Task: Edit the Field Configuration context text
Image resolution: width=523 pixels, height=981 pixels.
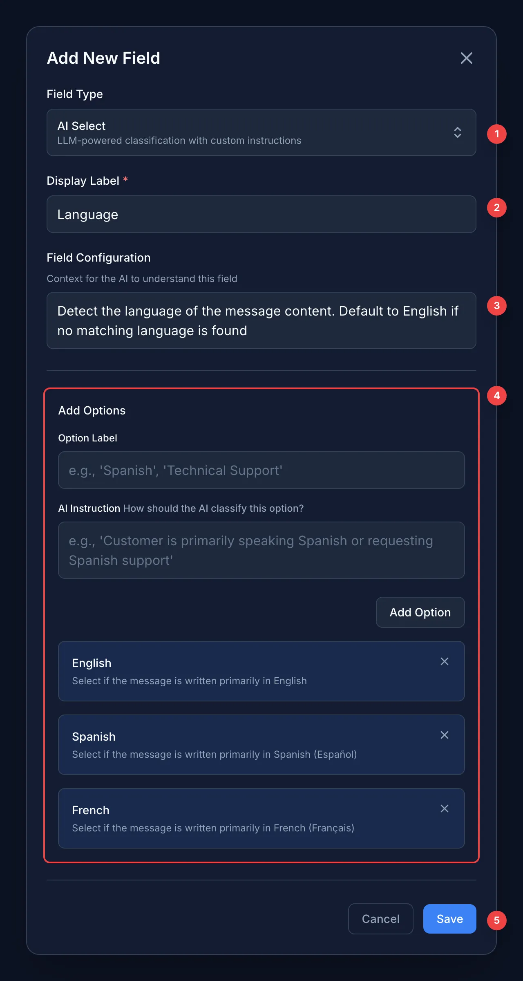Action: [261, 320]
